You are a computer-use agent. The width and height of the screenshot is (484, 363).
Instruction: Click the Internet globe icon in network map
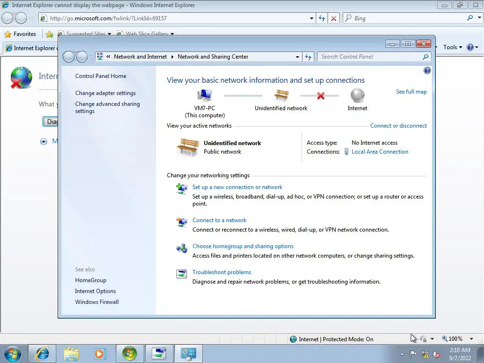click(357, 95)
